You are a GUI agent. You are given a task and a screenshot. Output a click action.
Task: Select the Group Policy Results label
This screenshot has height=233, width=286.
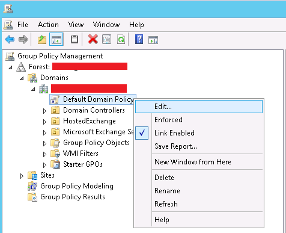click(73, 197)
